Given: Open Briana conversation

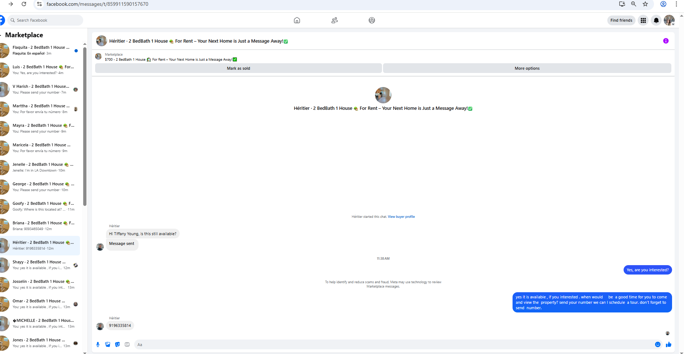Looking at the screenshot, I should 40,226.
